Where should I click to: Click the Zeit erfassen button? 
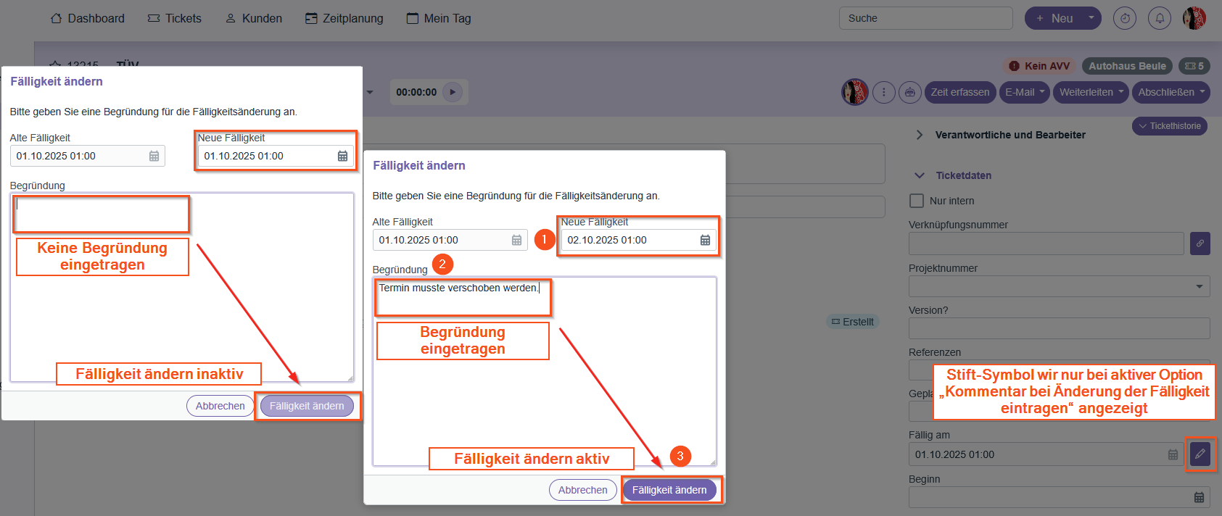coord(959,92)
